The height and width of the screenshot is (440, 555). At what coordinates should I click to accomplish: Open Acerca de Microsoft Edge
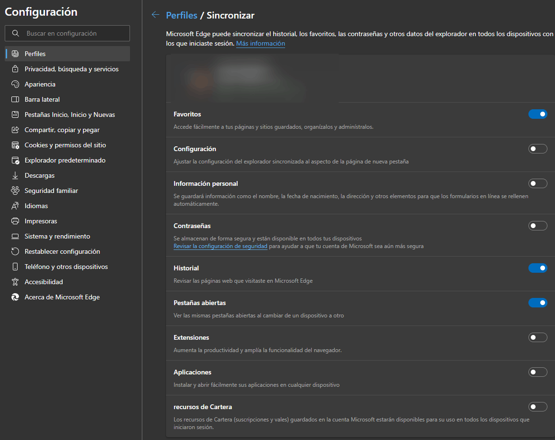67,297
